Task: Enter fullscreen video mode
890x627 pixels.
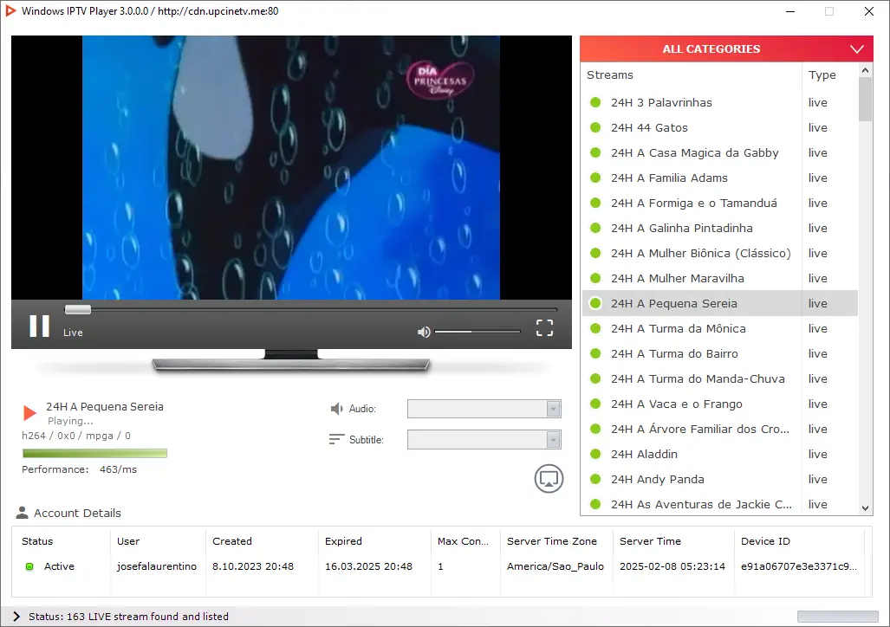Action: click(544, 327)
